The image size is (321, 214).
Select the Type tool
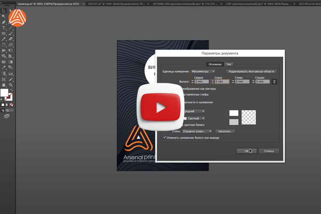tap(4, 28)
